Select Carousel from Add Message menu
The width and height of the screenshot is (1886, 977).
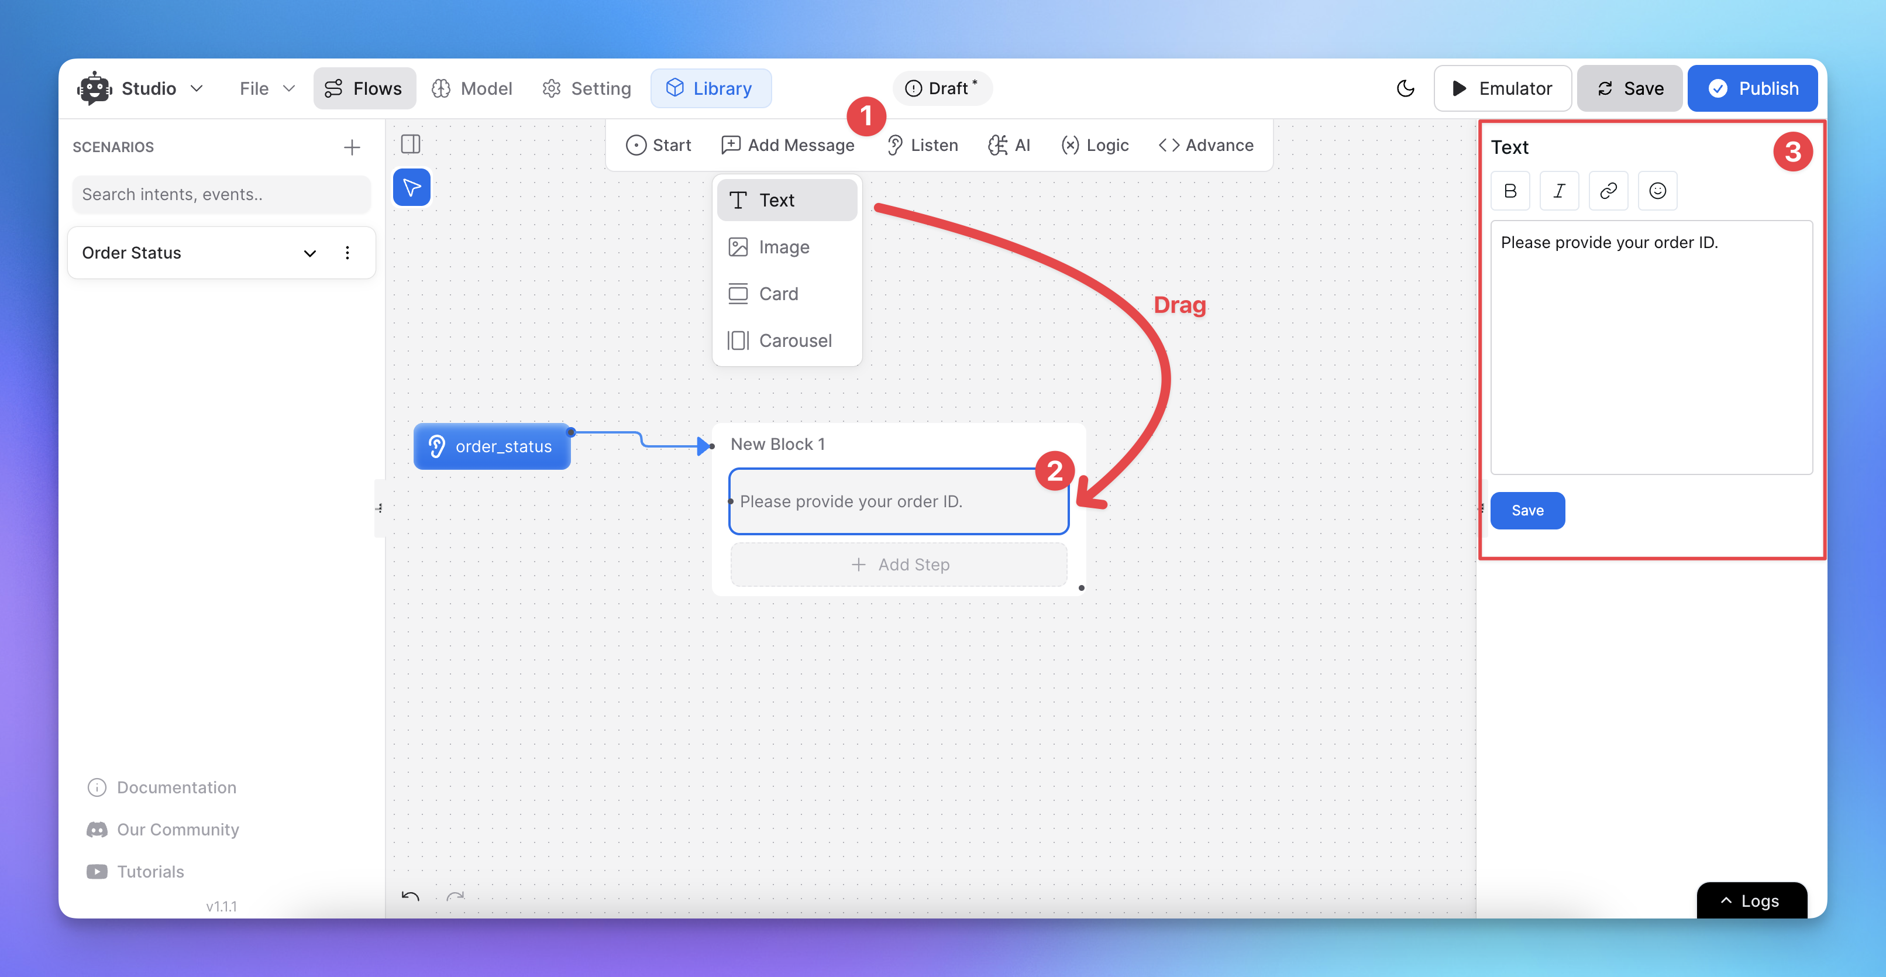coord(787,341)
